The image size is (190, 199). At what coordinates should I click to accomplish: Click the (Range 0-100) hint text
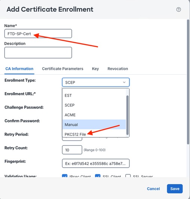95,150
